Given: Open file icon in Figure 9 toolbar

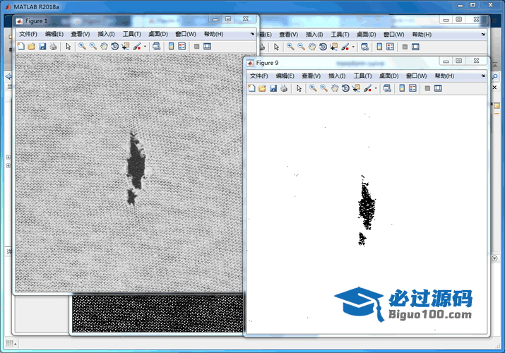Looking at the screenshot, I should coord(262,88).
